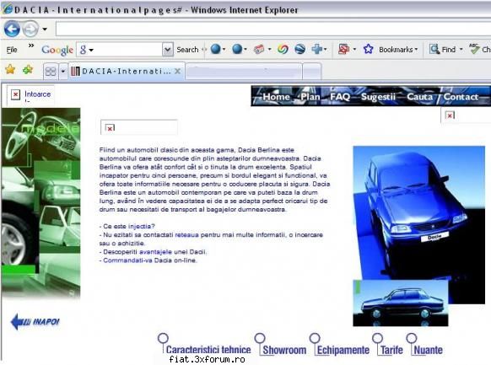Switch to the second blurred tab
Screen dimensions: 491x365
click(x=244, y=72)
